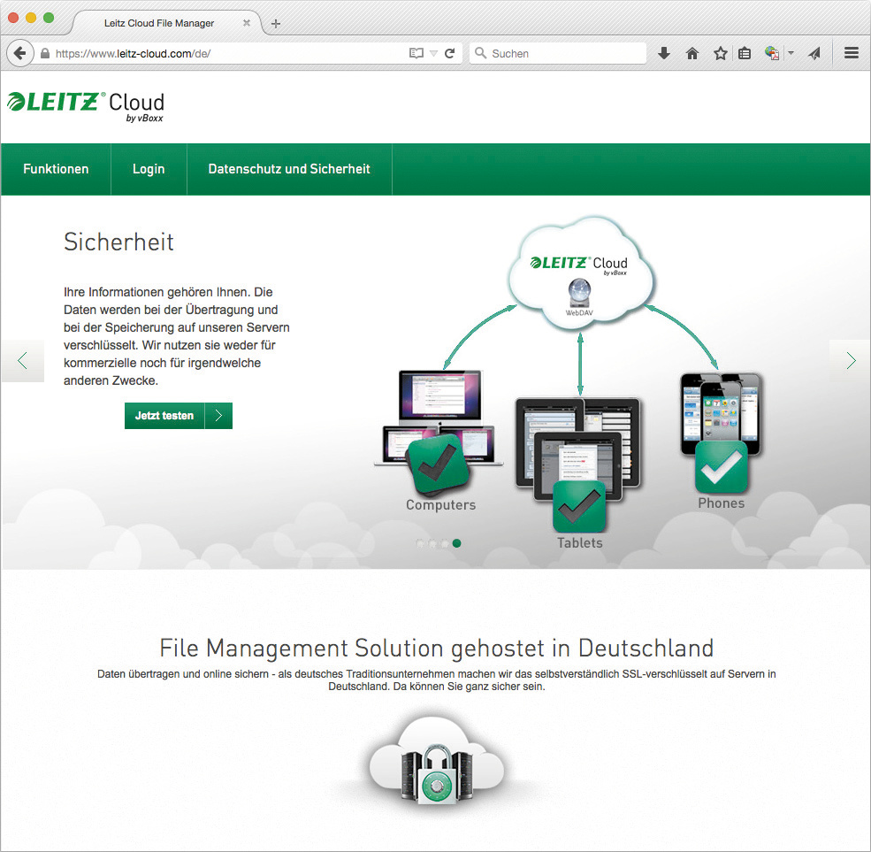This screenshot has width=871, height=852.
Task: Click the arrow next to Jetzt testen
Action: coord(219,416)
